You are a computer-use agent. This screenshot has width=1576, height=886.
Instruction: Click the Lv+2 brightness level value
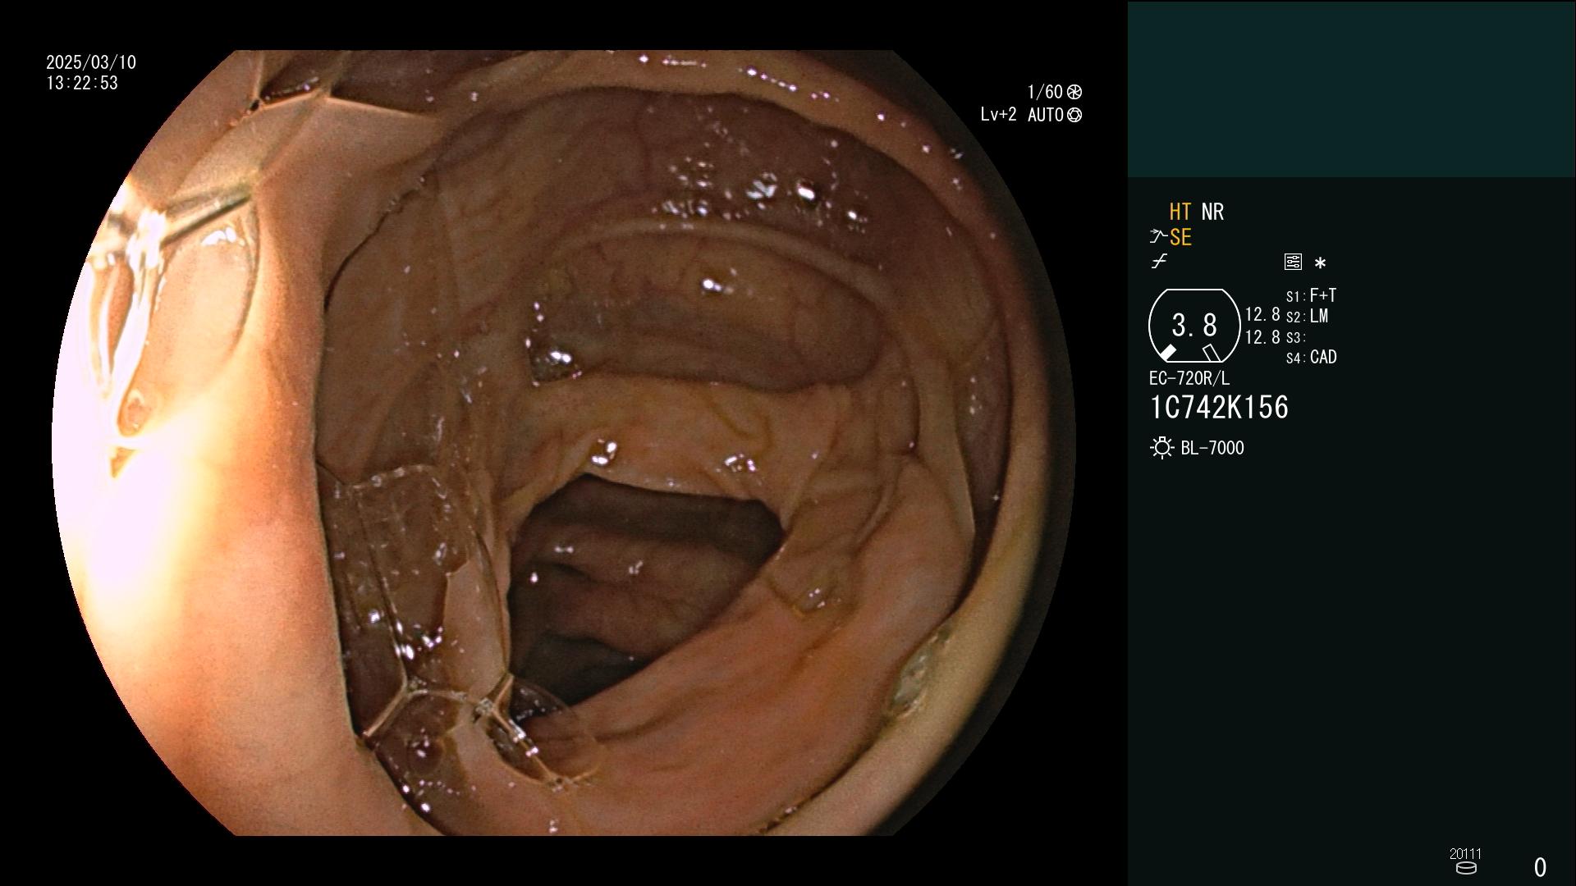[x=998, y=115]
